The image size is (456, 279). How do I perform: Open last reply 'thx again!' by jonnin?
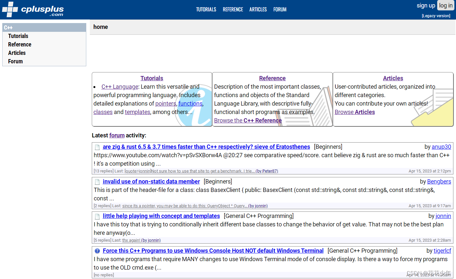coord(141,240)
